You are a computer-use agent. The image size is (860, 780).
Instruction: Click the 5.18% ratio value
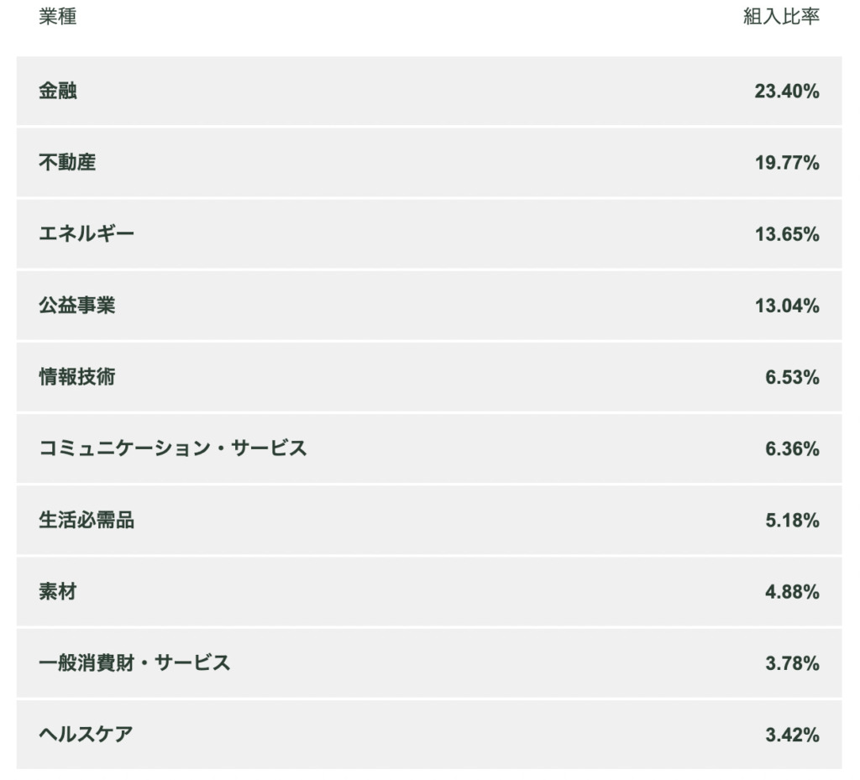(791, 521)
